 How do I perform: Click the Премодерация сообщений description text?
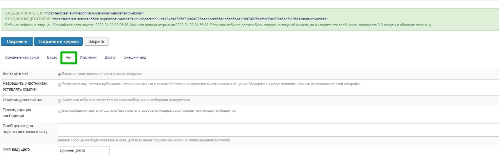point(149,111)
